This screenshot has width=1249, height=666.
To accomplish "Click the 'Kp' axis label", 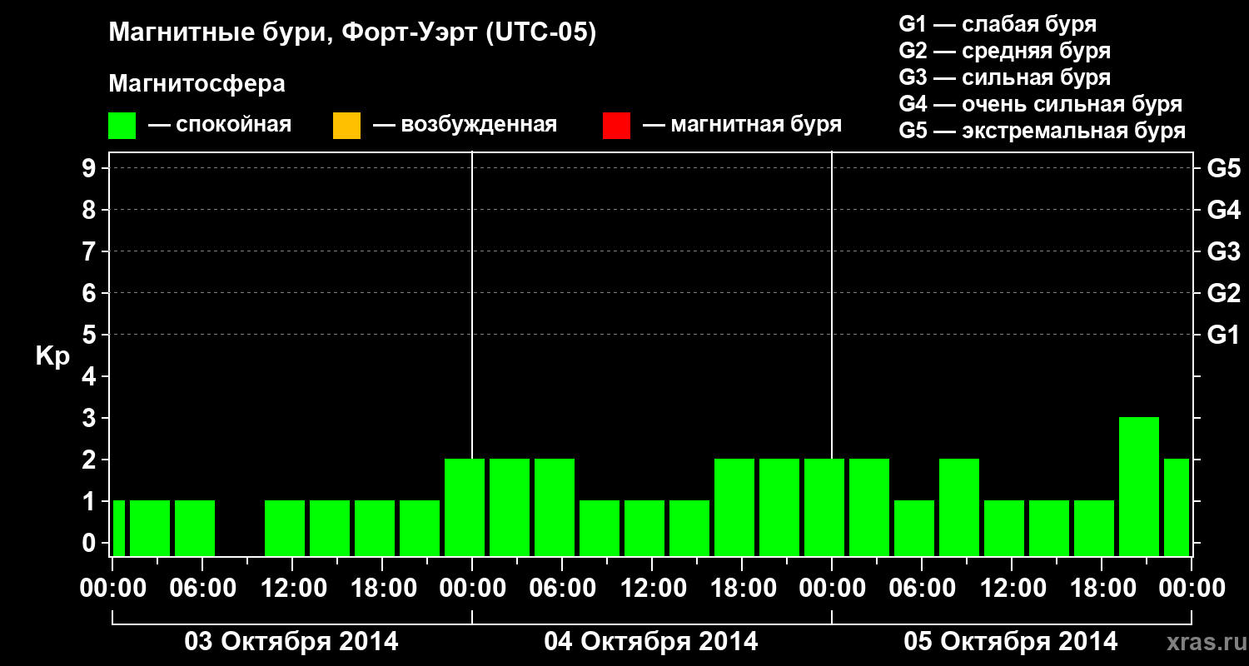I will point(52,356).
